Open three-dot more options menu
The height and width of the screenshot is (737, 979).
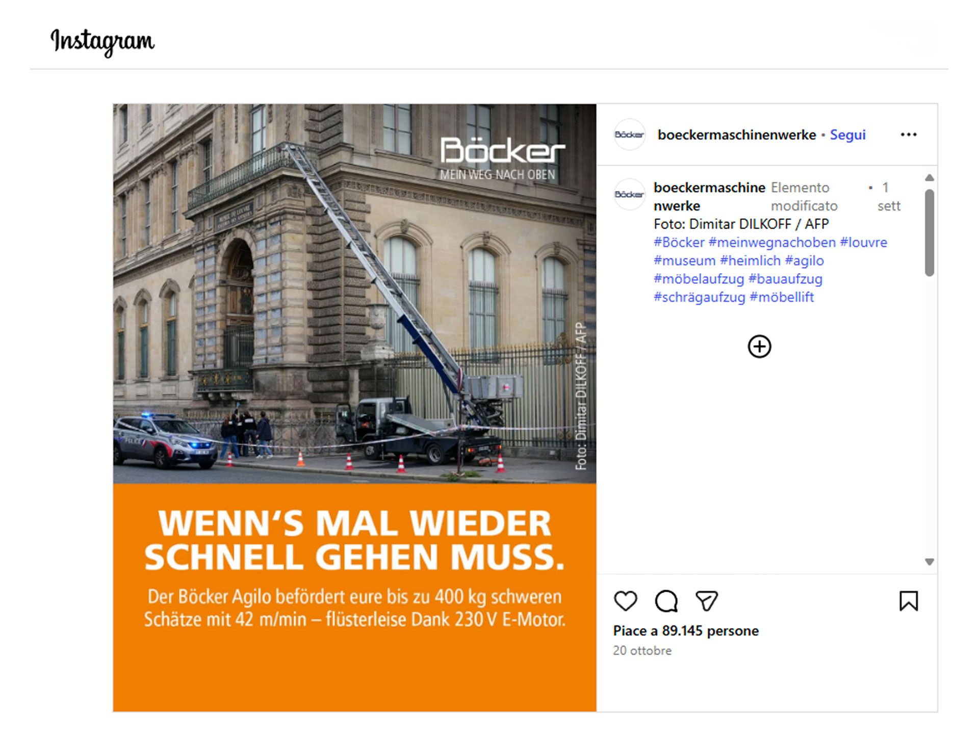pyautogui.click(x=909, y=135)
